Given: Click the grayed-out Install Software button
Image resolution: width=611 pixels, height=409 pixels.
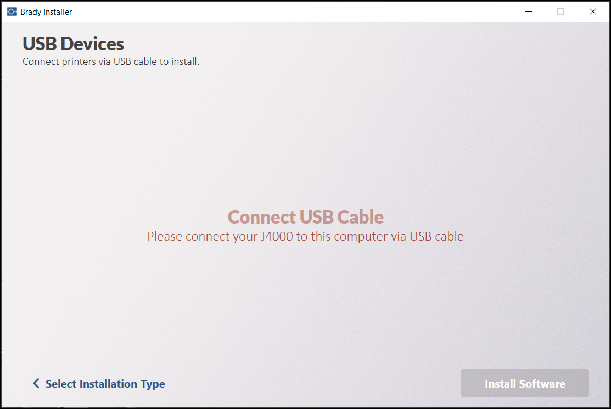Looking at the screenshot, I should pyautogui.click(x=524, y=383).
